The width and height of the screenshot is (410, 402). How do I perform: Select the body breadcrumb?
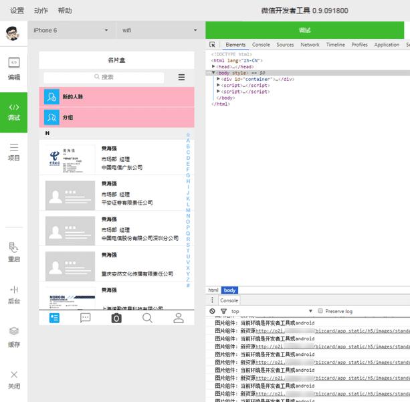point(229,290)
